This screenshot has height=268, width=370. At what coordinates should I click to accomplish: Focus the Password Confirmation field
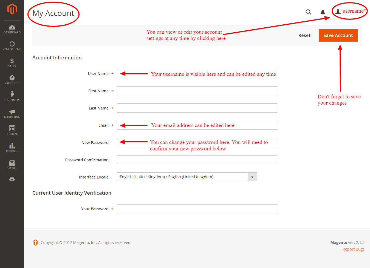click(x=197, y=160)
